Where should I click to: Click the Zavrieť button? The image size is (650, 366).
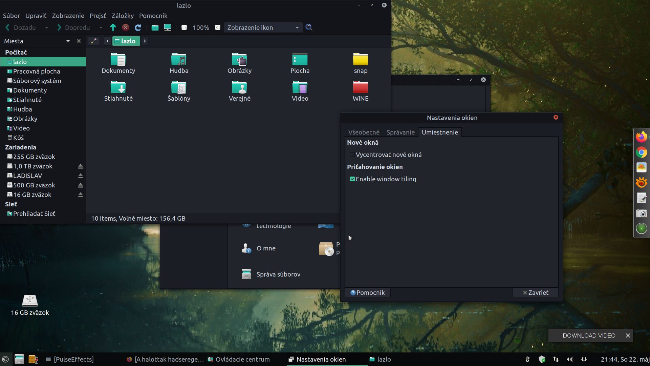tap(535, 292)
